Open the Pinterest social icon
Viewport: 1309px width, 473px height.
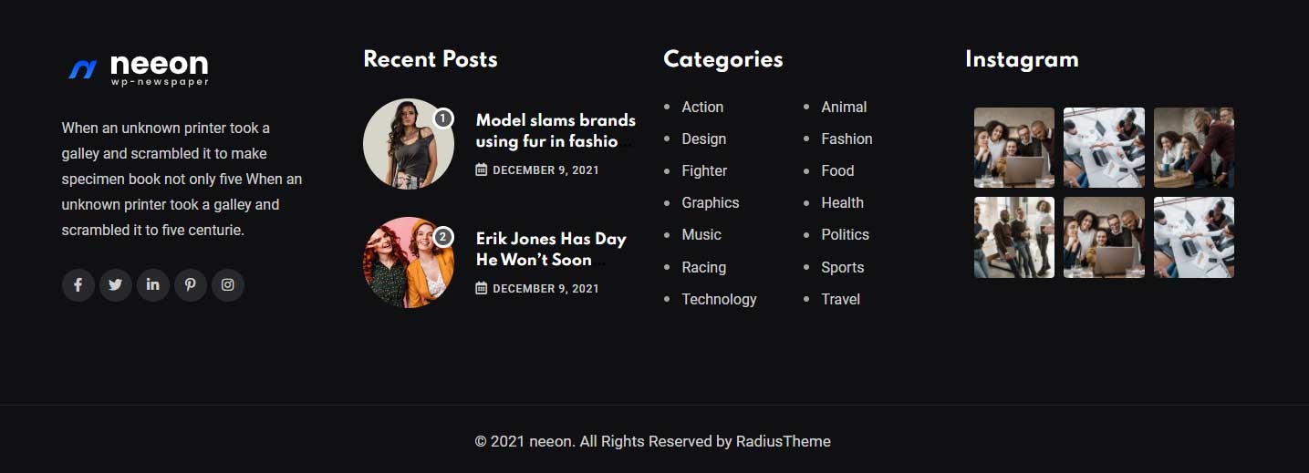click(191, 284)
